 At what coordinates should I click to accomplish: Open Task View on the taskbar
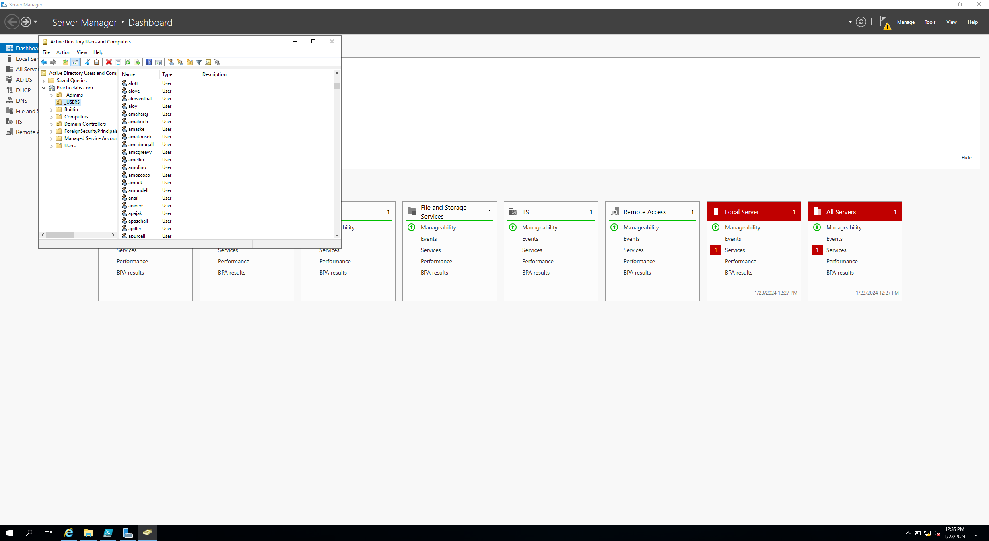48,533
